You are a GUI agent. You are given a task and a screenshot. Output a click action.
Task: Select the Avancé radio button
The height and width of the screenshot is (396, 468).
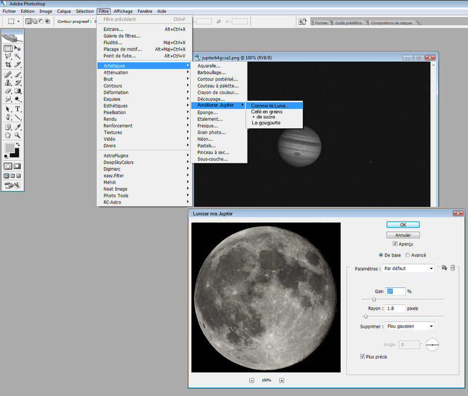[x=407, y=255]
